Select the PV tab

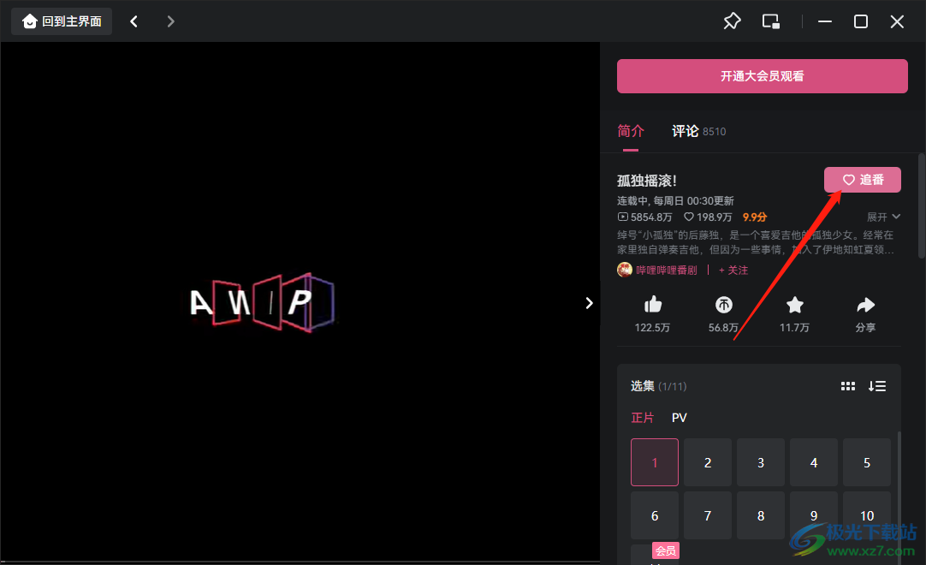click(680, 418)
